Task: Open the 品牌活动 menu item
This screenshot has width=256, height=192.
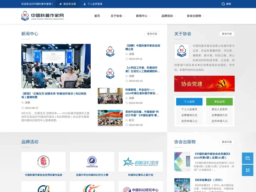Action: pyautogui.click(x=167, y=16)
